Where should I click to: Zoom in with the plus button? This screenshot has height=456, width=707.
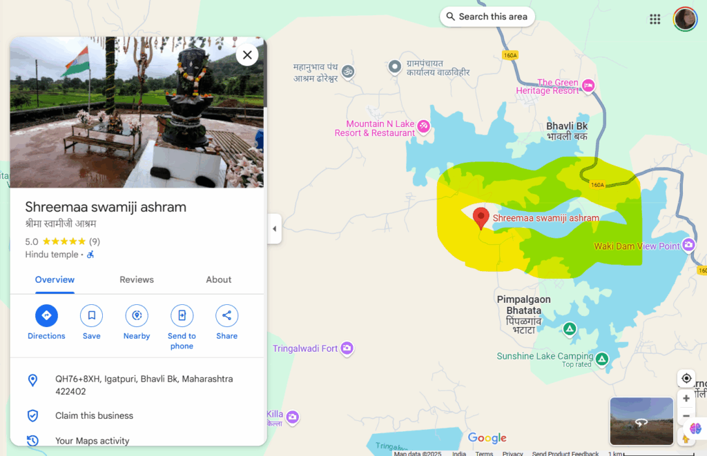click(x=686, y=398)
